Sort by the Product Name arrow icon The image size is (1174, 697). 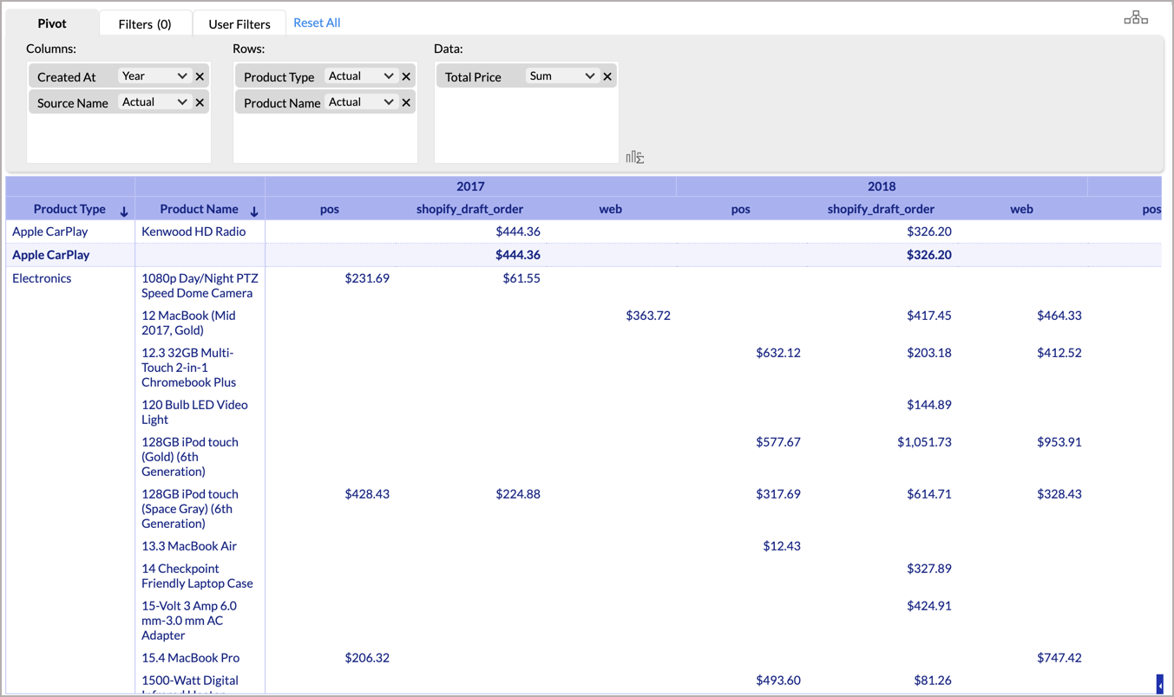[254, 211]
